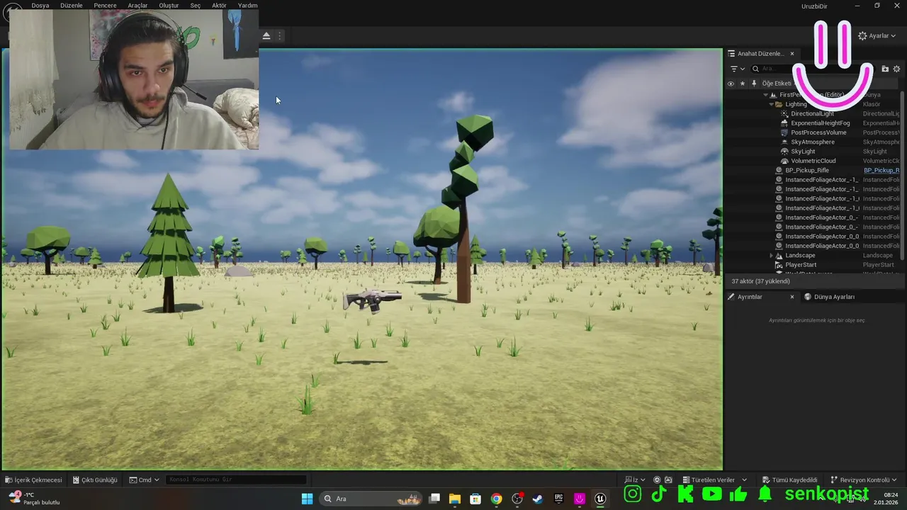Switch to the Dünya Ayarları tab

(x=829, y=297)
